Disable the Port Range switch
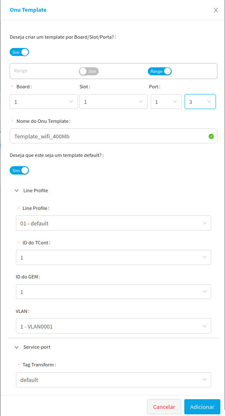 pyautogui.click(x=160, y=71)
